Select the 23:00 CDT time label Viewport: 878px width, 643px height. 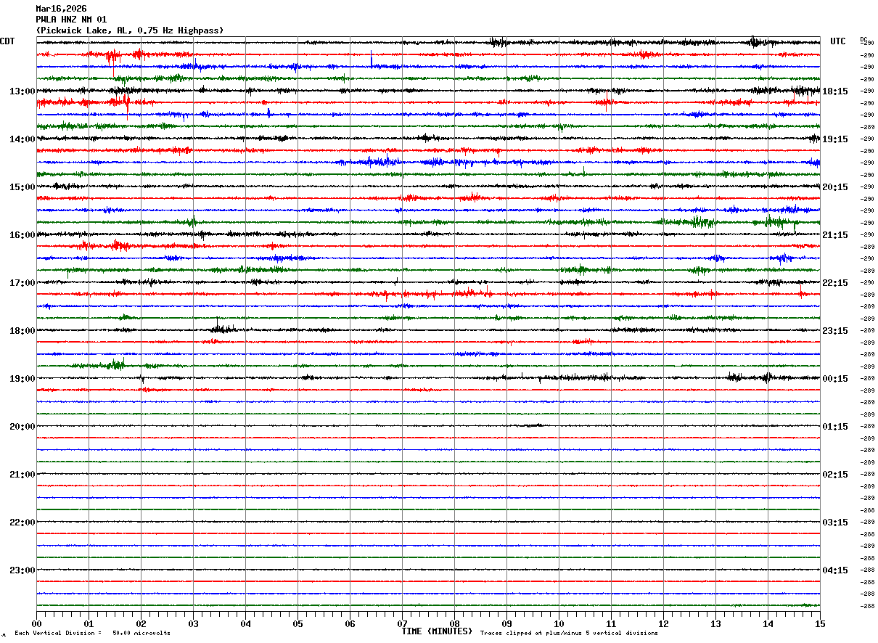[22, 570]
